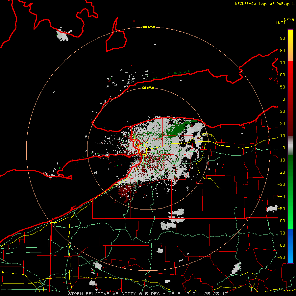Click the -30 knot value on scale
Screen dimensions: 296x296
[281, 185]
